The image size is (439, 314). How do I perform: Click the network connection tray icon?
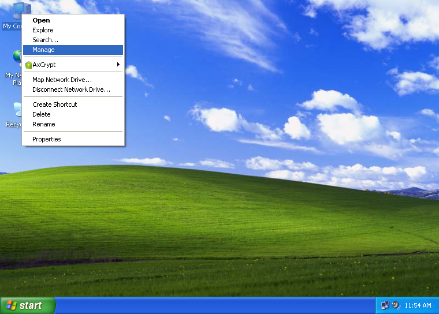[385, 305]
